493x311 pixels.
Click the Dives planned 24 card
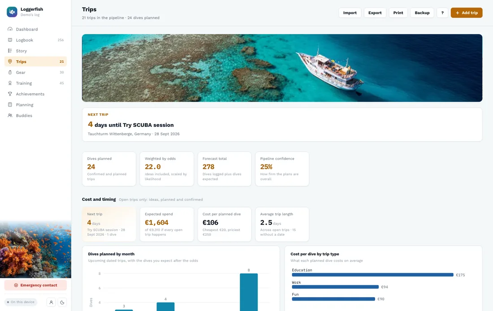109,169
